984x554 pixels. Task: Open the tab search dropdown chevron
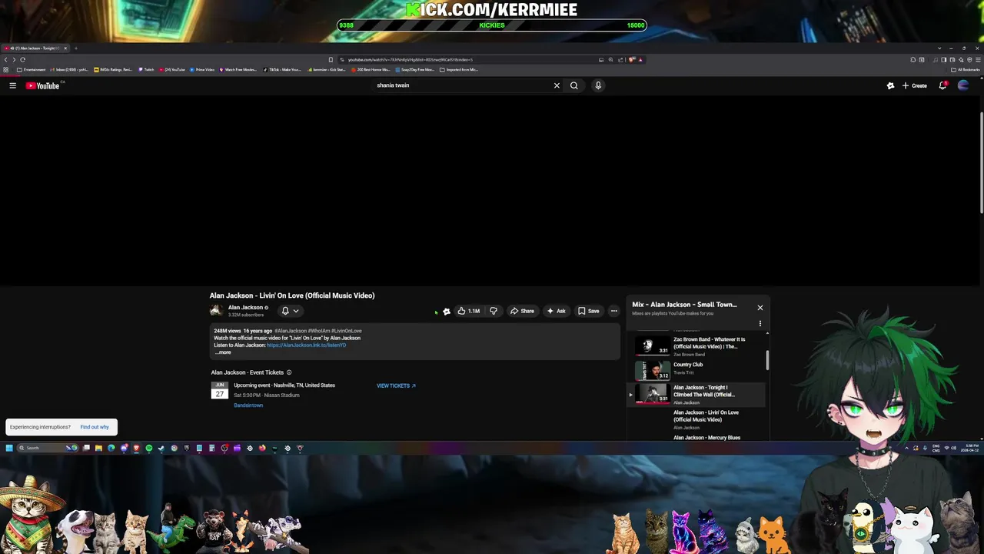pyautogui.click(x=939, y=48)
